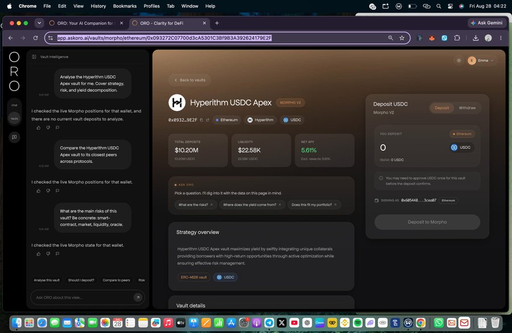Go back in browser history
This screenshot has height=333, width=512.
(x=11, y=38)
